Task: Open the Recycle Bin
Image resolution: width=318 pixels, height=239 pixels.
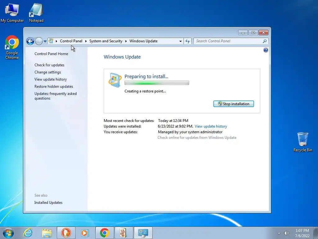Action: (x=302, y=142)
